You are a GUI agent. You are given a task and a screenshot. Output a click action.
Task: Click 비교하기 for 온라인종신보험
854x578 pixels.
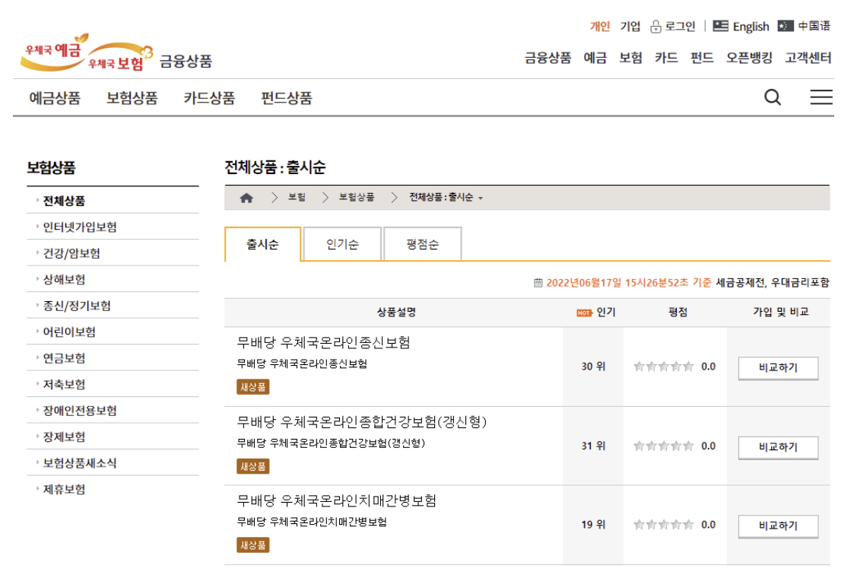[778, 368]
